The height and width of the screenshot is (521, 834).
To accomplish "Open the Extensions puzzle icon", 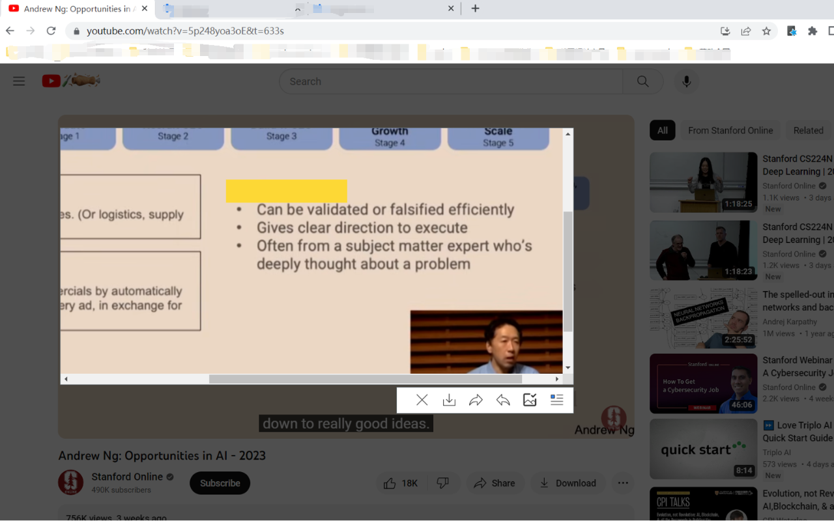I will point(812,31).
